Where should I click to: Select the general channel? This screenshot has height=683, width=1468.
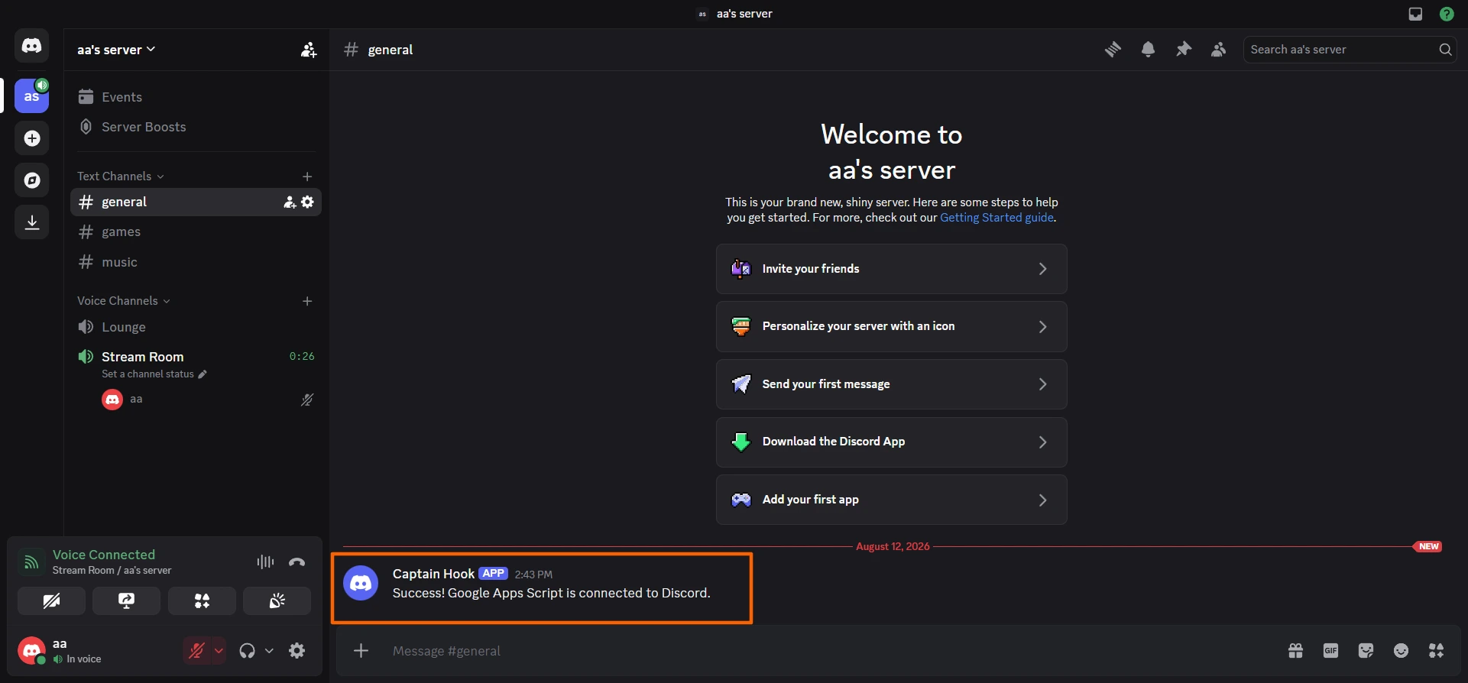tap(196, 202)
